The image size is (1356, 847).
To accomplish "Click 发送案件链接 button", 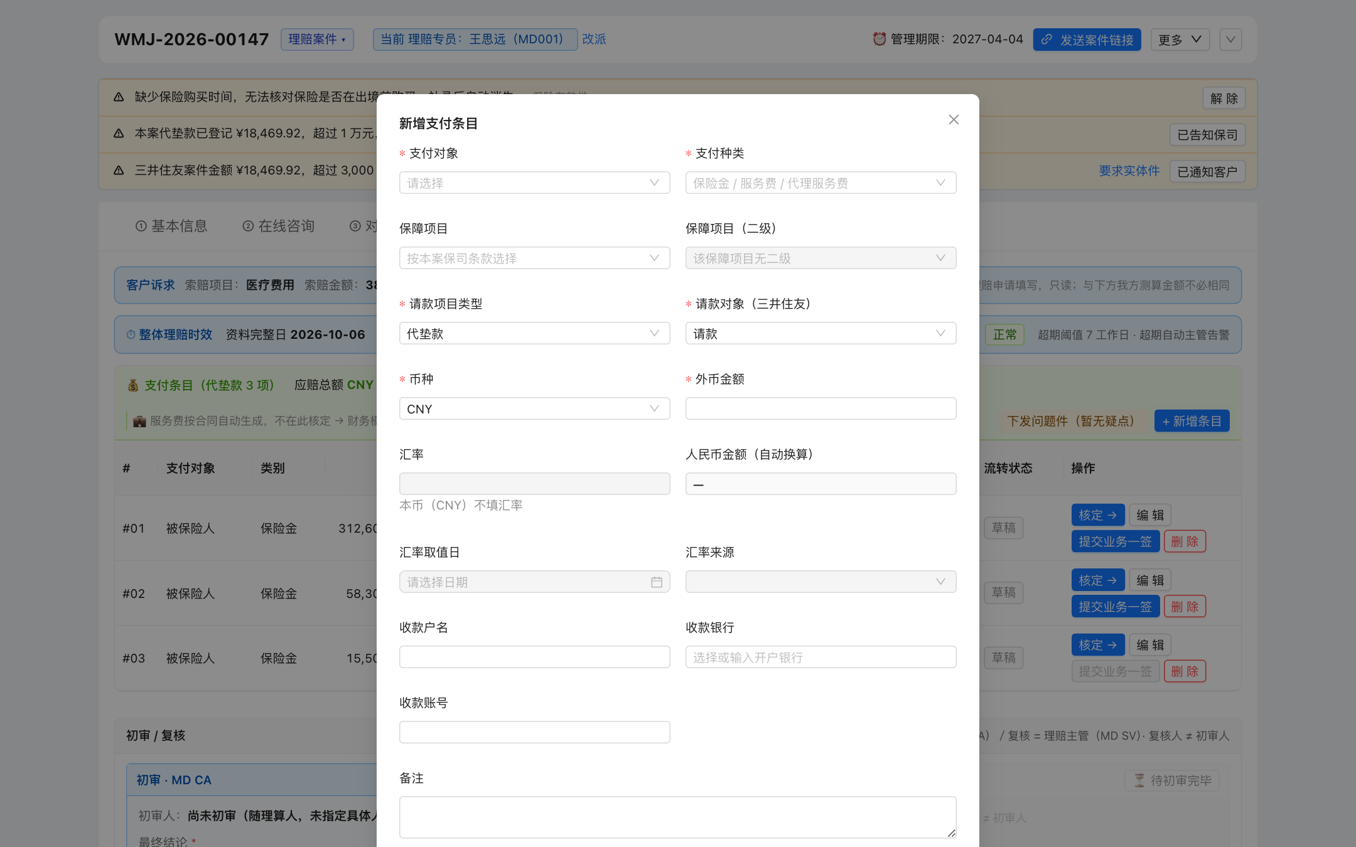I will point(1087,40).
